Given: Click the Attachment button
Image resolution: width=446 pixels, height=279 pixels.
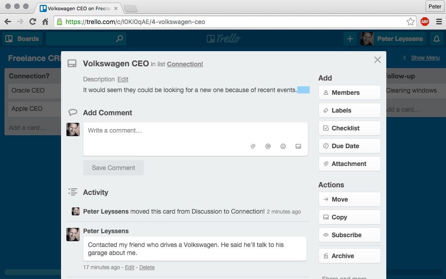Looking at the screenshot, I should [x=350, y=164].
